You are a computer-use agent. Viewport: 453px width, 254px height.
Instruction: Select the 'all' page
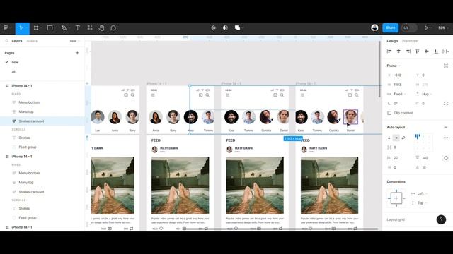tap(13, 72)
